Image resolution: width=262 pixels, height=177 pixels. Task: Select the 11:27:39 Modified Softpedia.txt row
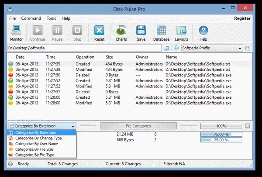click(x=130, y=69)
